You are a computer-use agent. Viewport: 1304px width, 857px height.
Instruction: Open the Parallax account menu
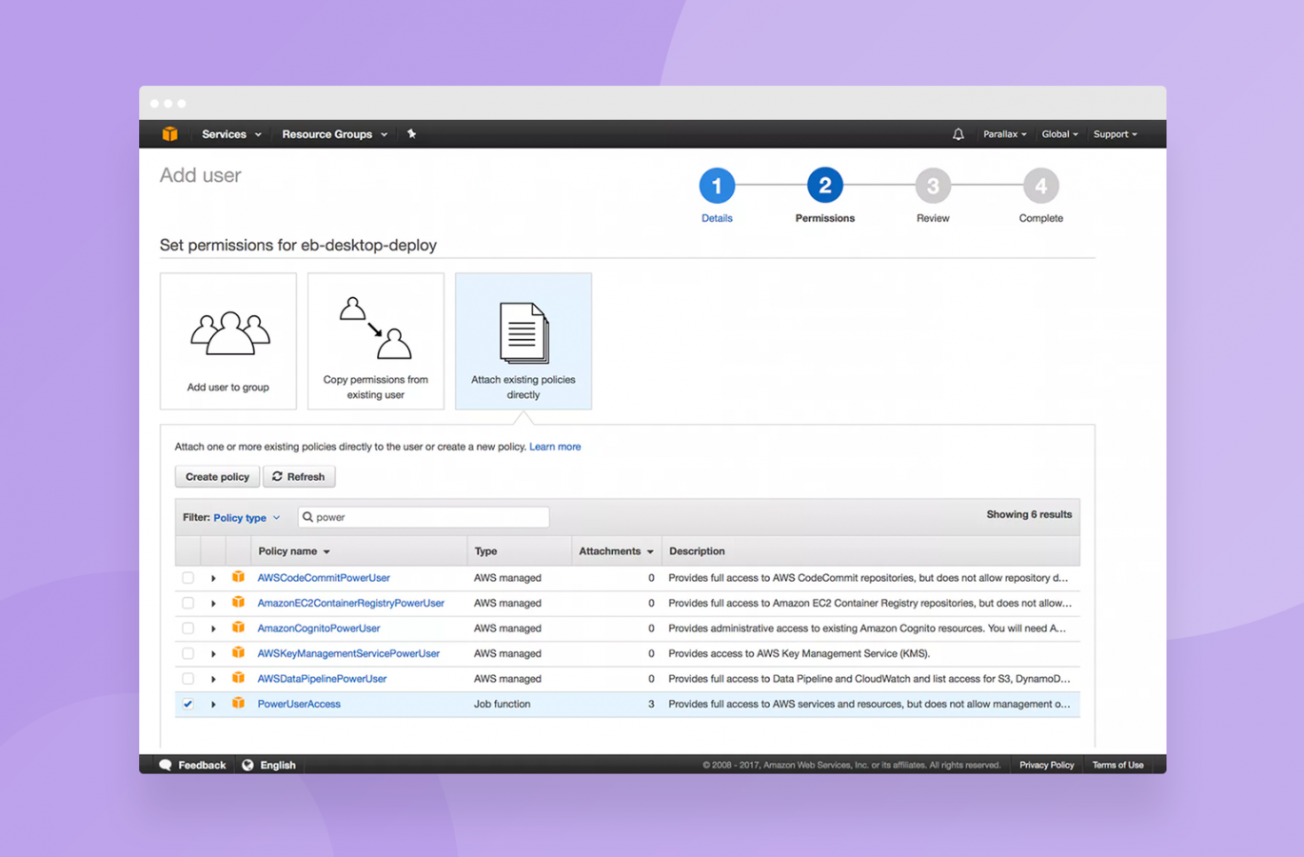[x=1004, y=134]
